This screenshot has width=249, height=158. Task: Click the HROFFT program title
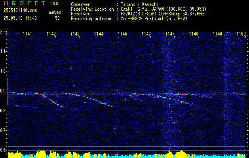pos(25,3)
